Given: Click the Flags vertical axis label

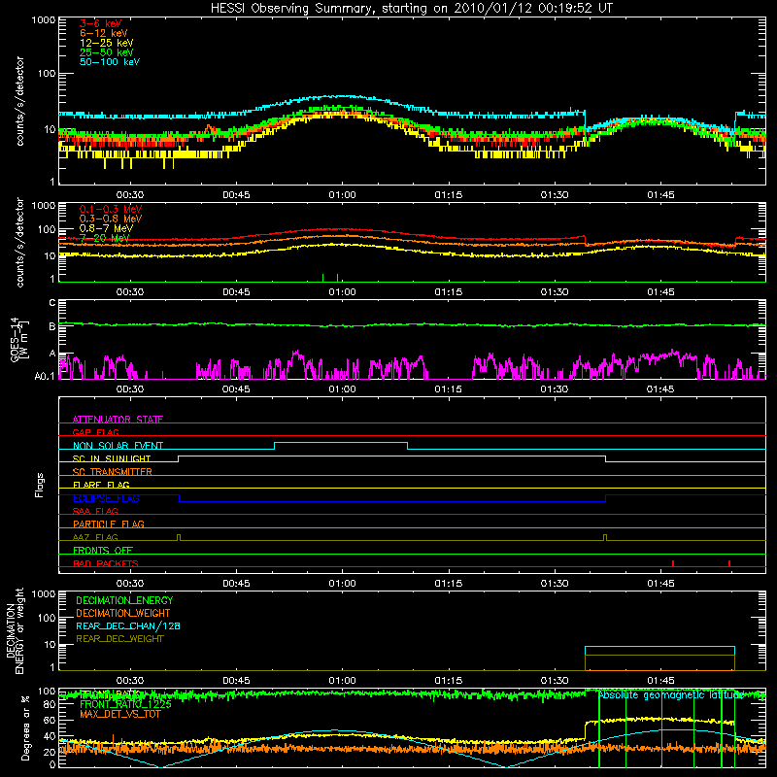Looking at the screenshot, I should [x=40, y=485].
